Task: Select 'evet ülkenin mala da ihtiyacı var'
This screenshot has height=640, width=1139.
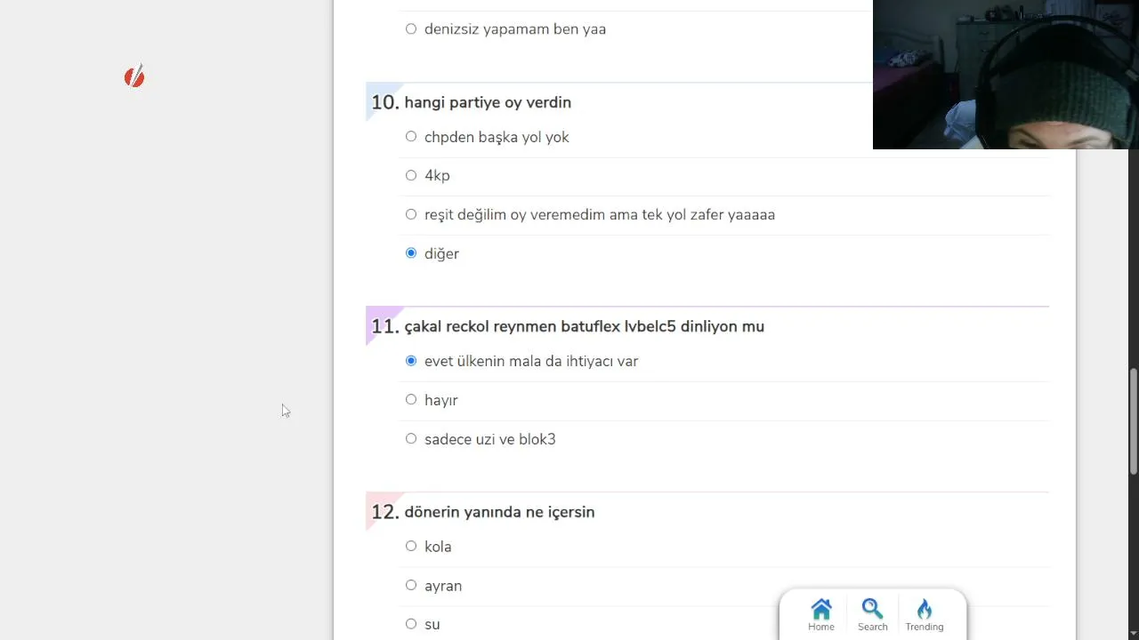Action: coord(411,361)
